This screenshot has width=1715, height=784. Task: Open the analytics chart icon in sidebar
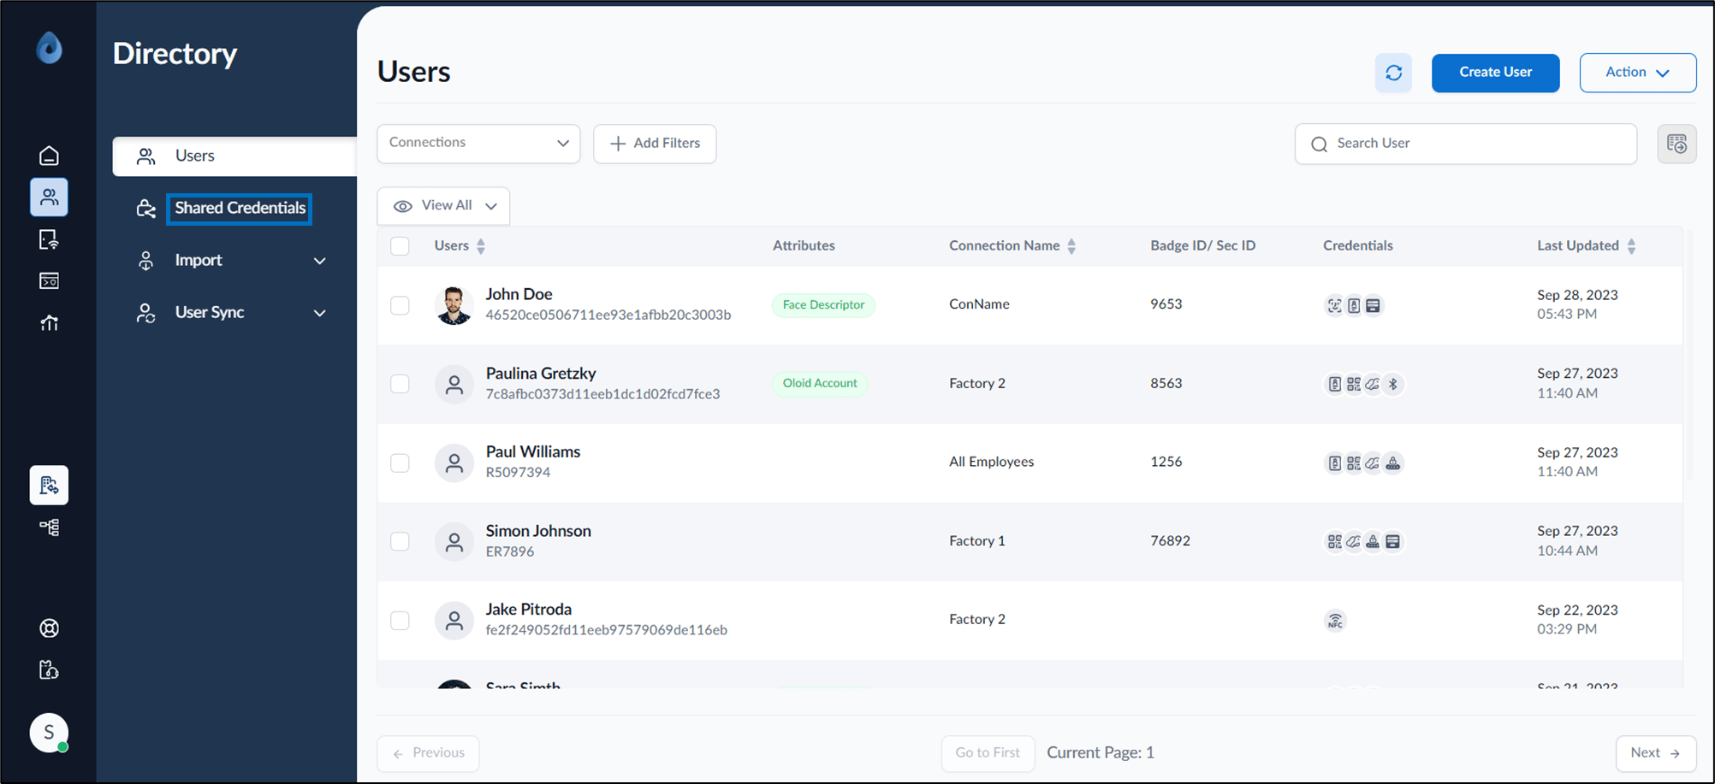click(x=49, y=322)
